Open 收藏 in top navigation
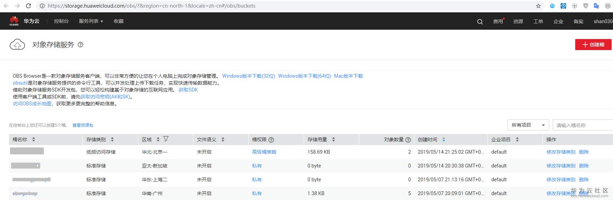The width and height of the screenshot is (613, 201). 119,21
